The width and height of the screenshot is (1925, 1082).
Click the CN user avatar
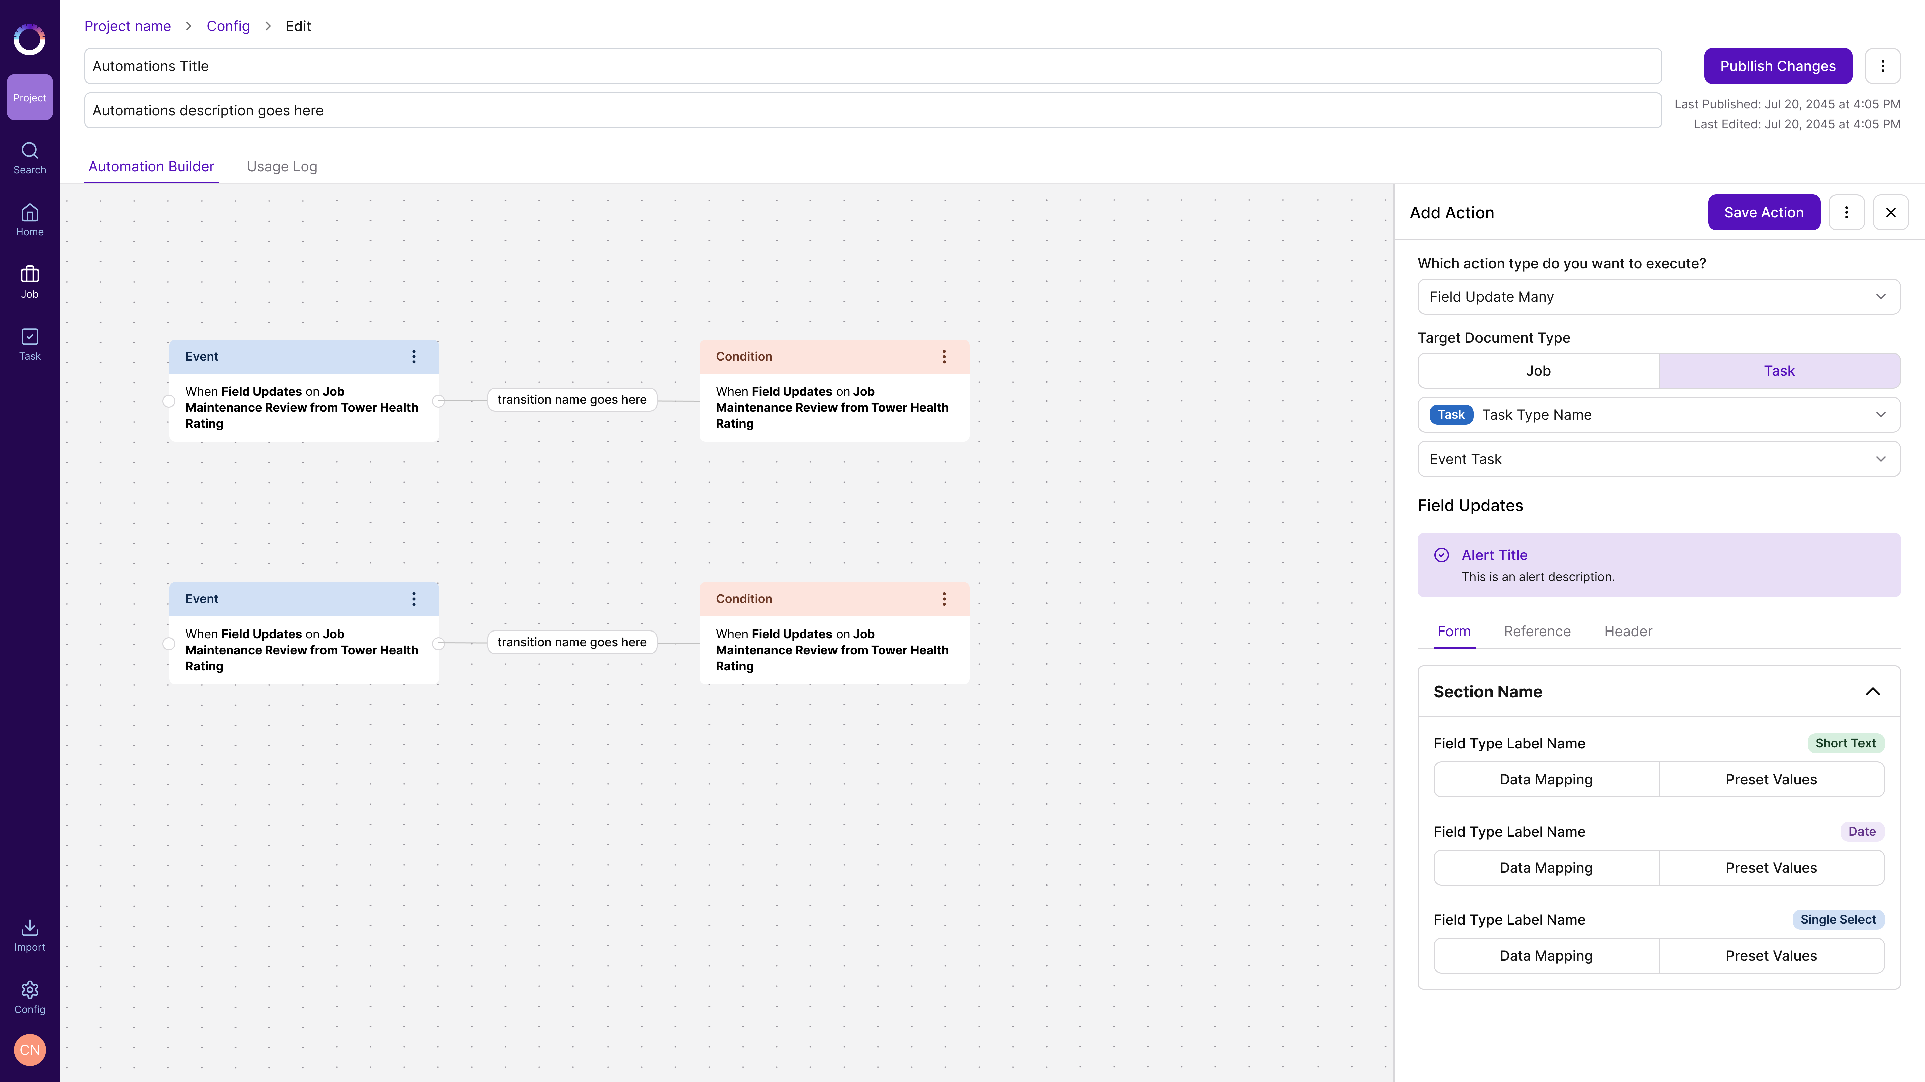30,1050
